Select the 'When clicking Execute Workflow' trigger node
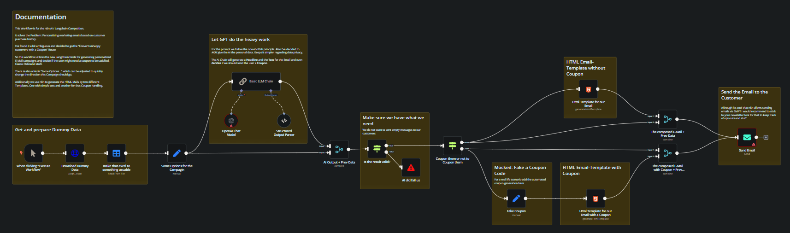Image resolution: width=790 pixels, height=233 pixels. click(33, 153)
